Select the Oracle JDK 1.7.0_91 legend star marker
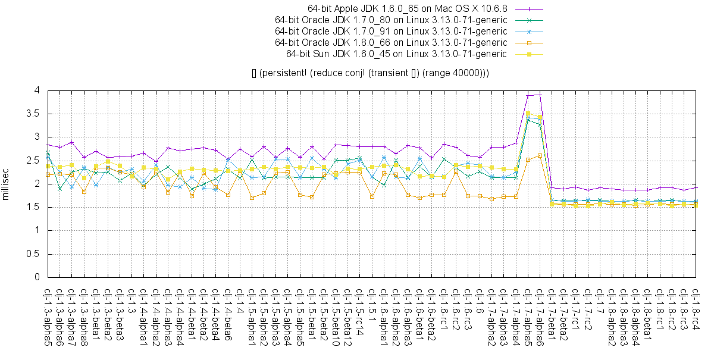This screenshot has height=357, width=714. pyautogui.click(x=530, y=31)
